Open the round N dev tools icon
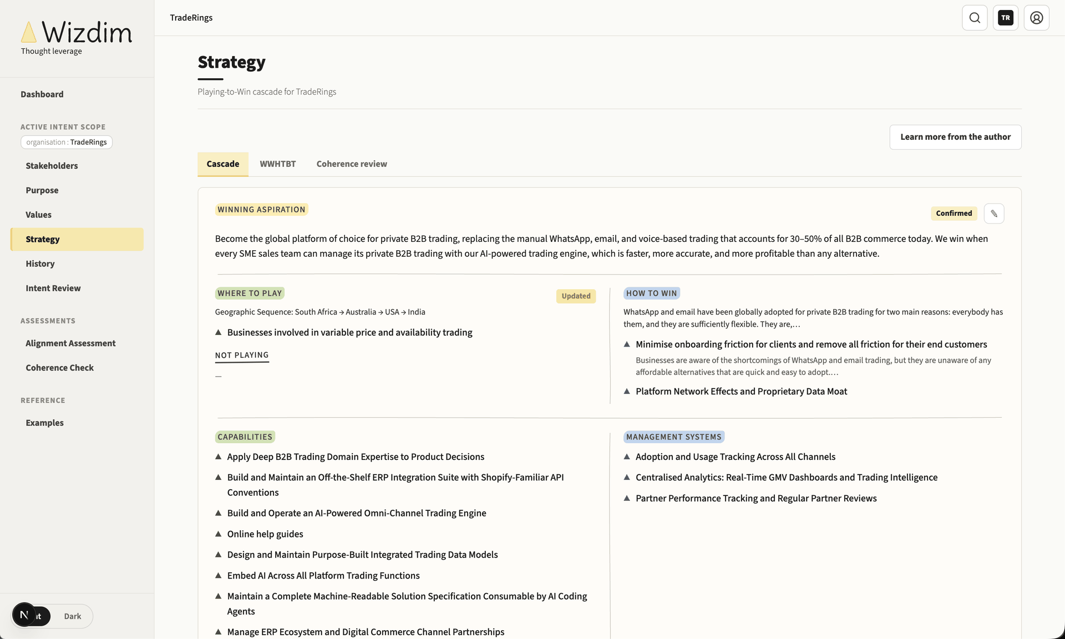The width and height of the screenshot is (1065, 639). [x=24, y=615]
